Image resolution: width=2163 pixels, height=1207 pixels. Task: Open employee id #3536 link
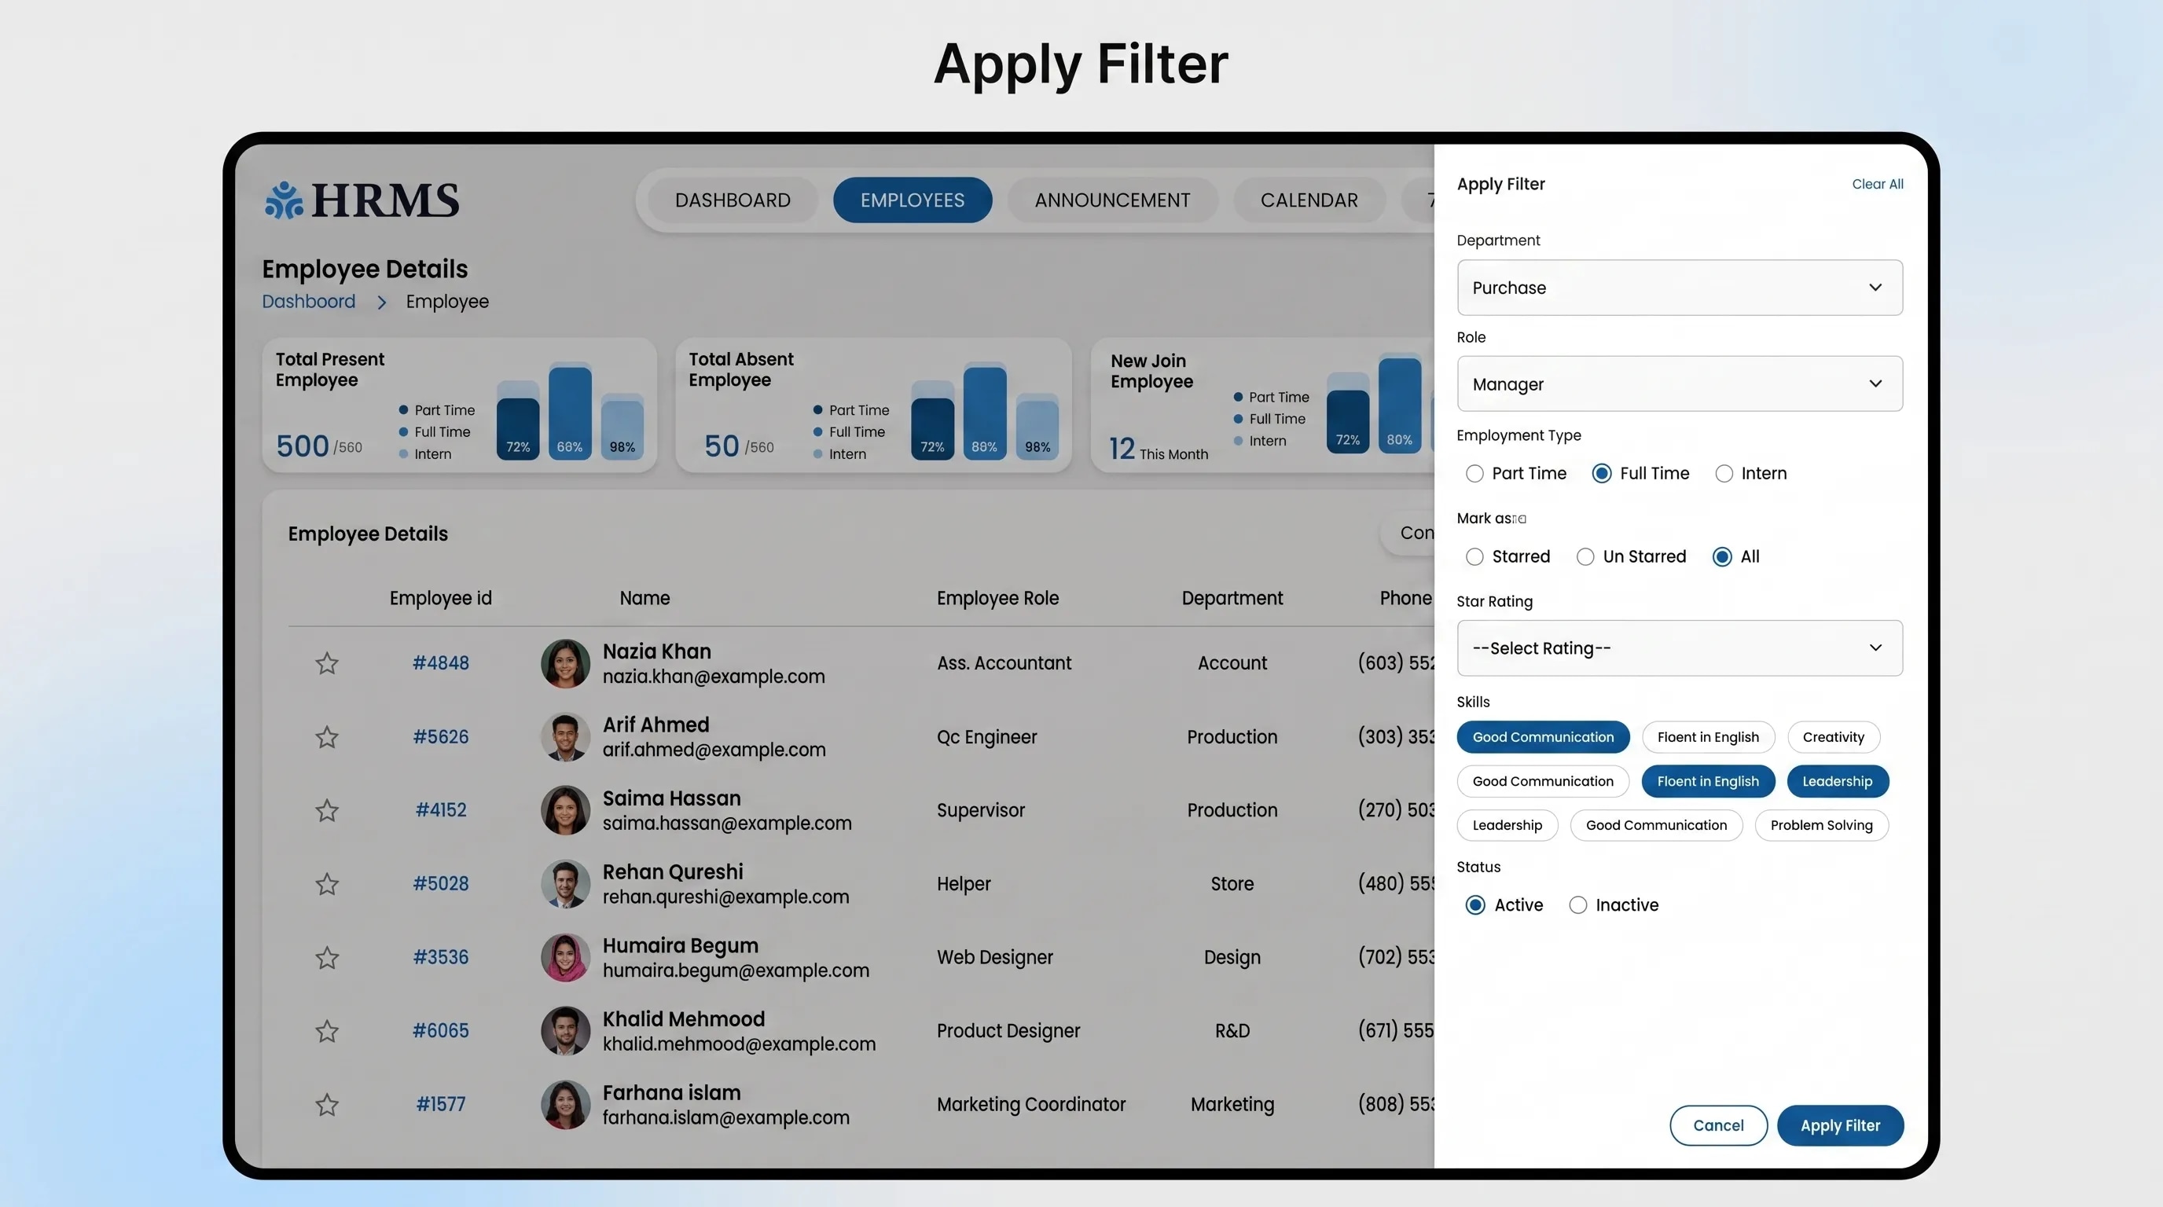coord(441,958)
